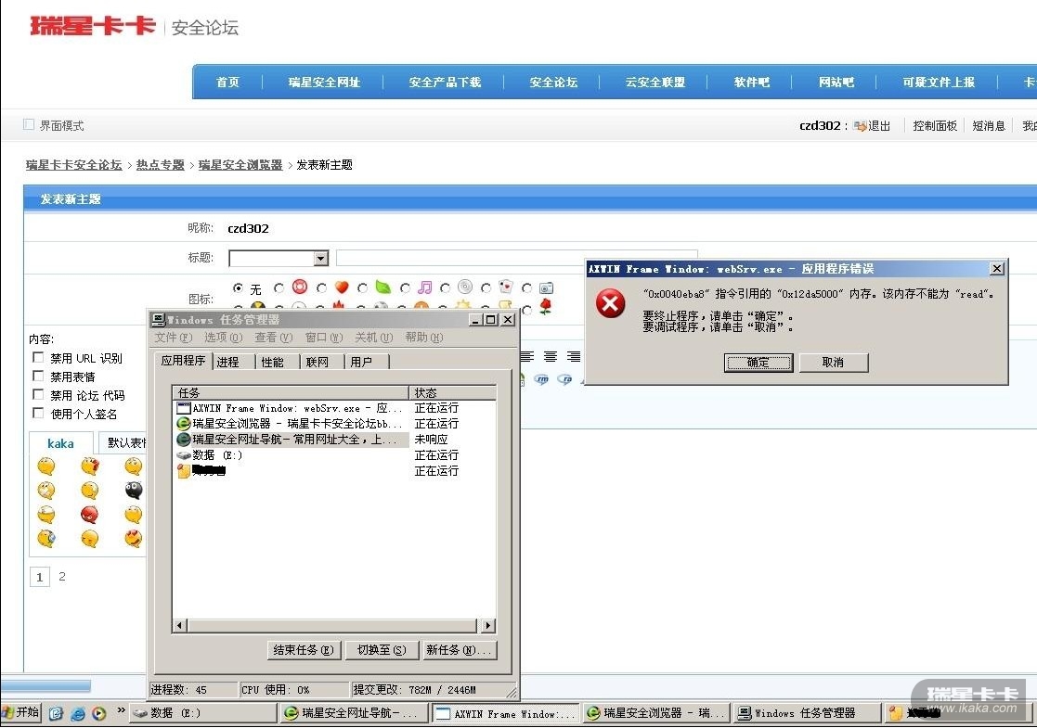The height and width of the screenshot is (728, 1037).
Task: Select the red heart post icon
Action: pyautogui.click(x=342, y=287)
